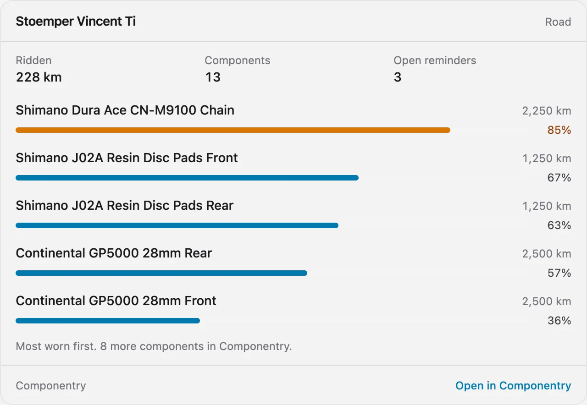The height and width of the screenshot is (405, 587).
Task: Select Shimano J02A Resin Disc Pads Front
Action: tap(127, 158)
